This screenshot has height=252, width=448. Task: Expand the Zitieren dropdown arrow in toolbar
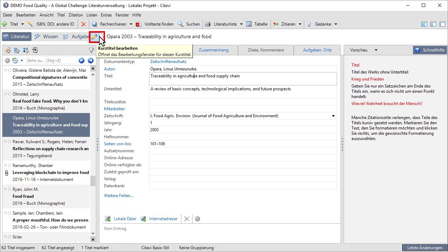(300, 24)
